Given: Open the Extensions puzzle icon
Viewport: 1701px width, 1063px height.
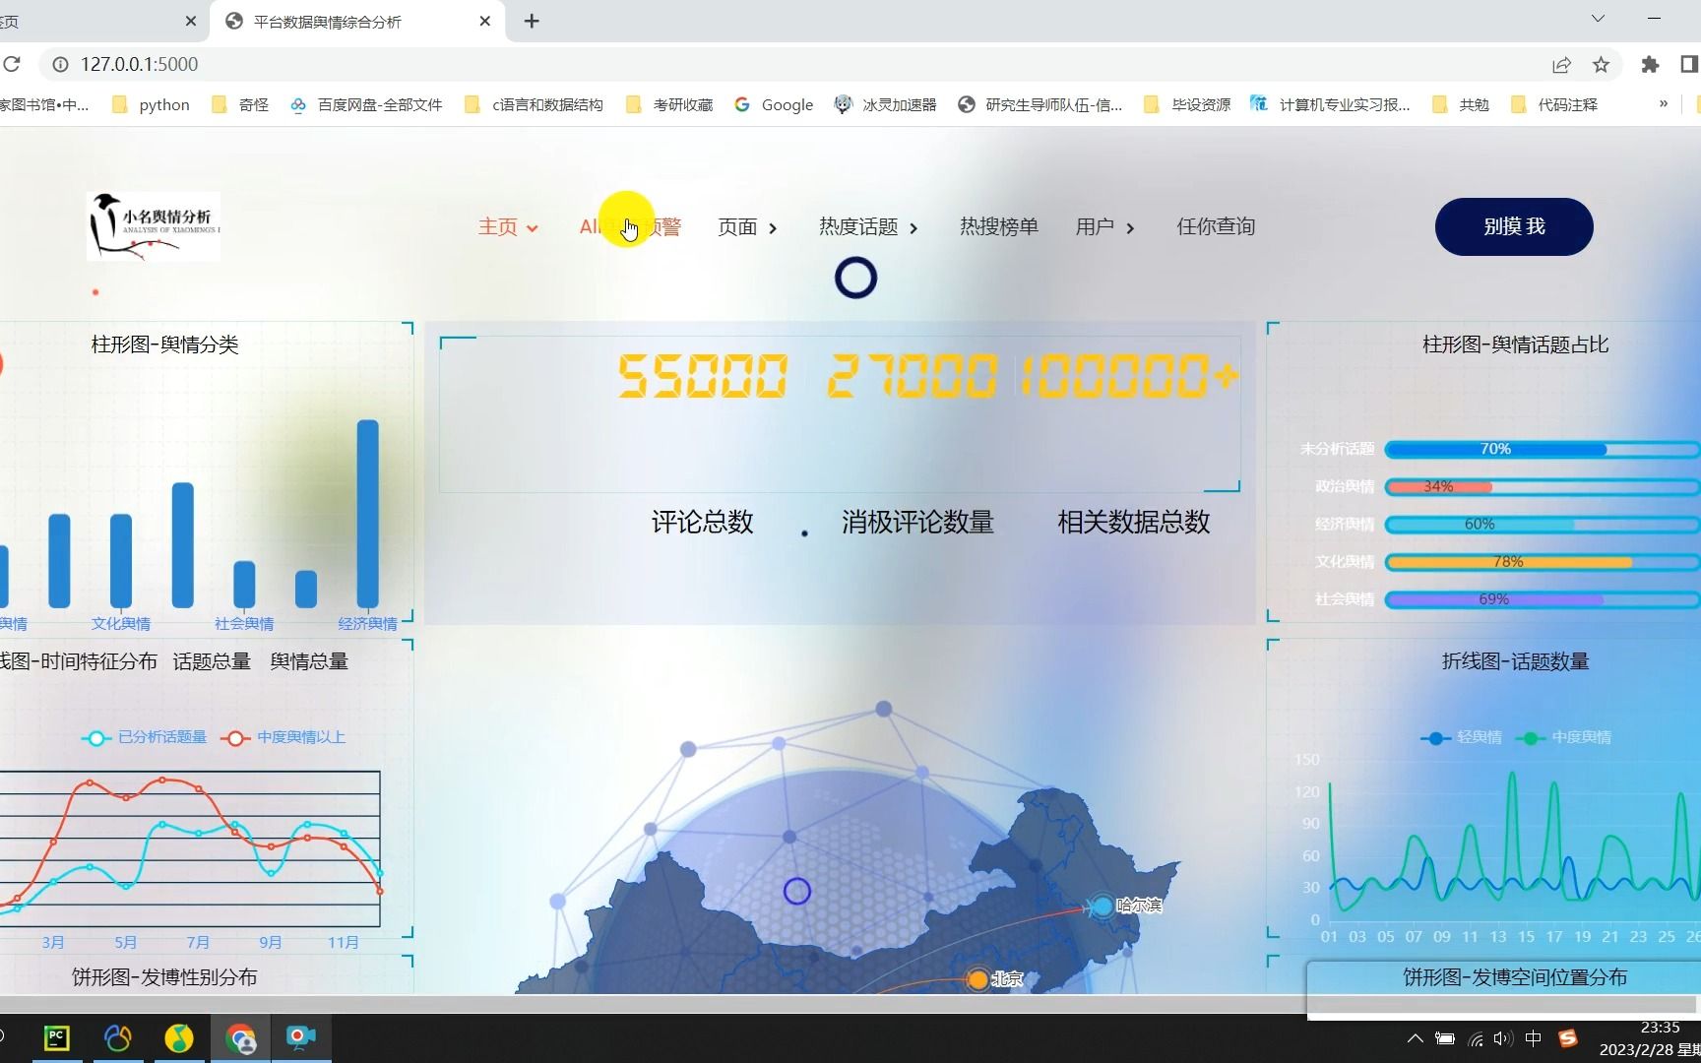Looking at the screenshot, I should pos(1650,64).
